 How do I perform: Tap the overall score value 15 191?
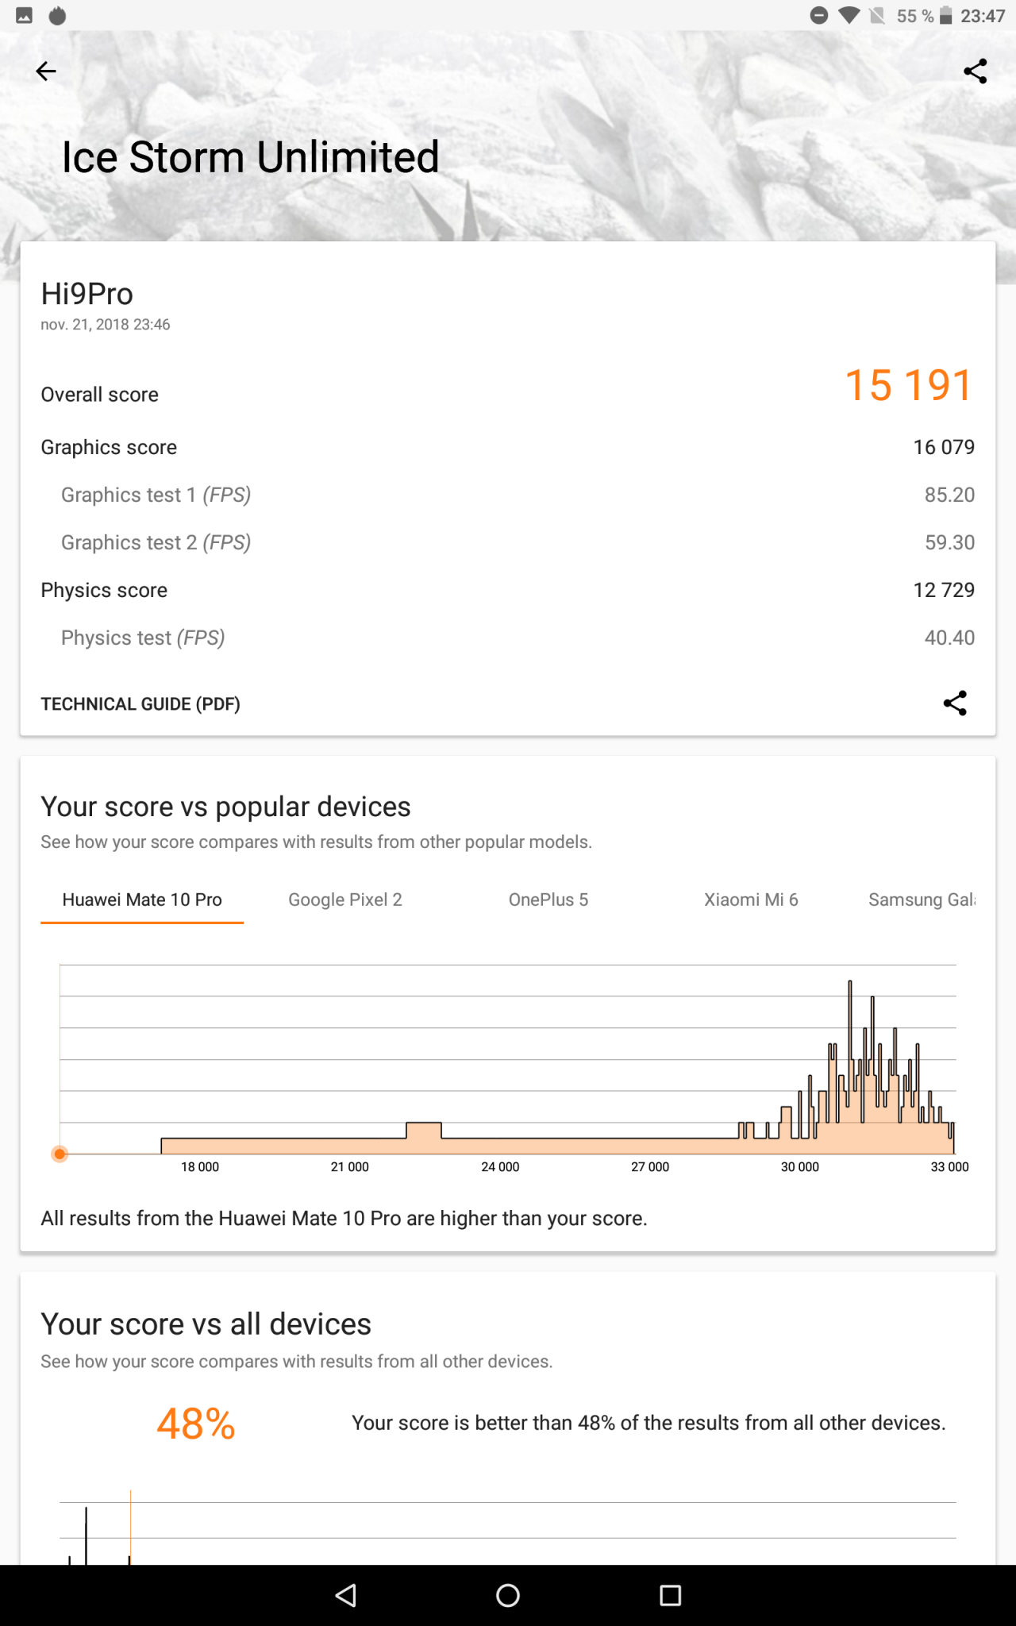click(908, 386)
